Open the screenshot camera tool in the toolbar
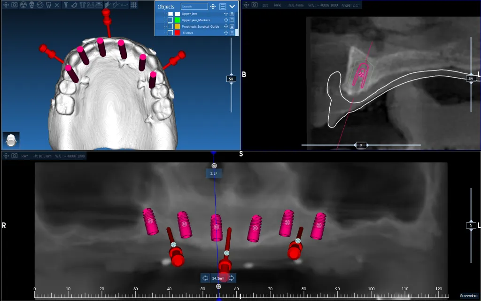The width and height of the screenshot is (481, 301). pos(15,5)
